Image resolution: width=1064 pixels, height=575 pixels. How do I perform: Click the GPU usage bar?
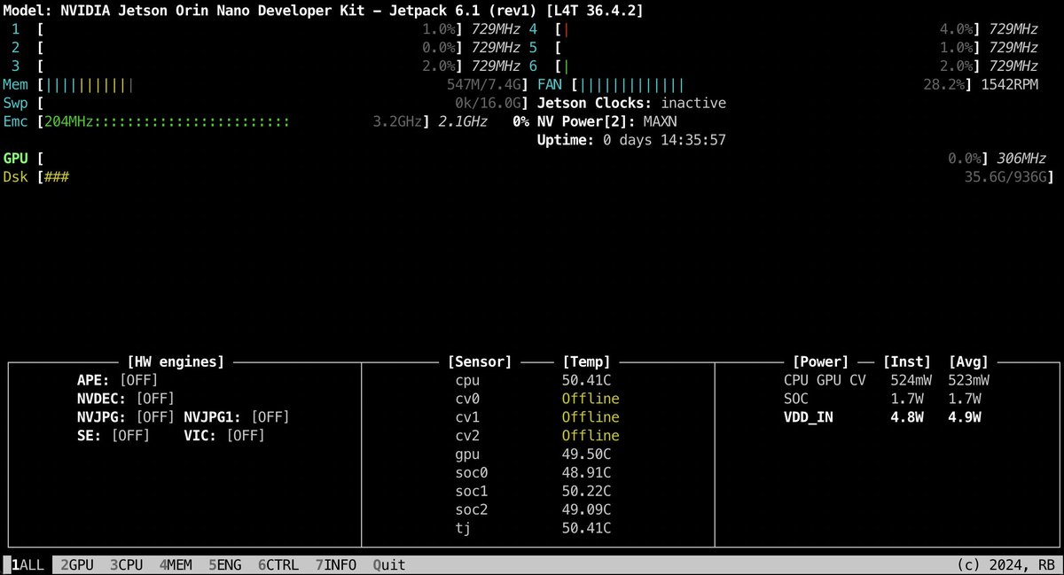(512, 159)
